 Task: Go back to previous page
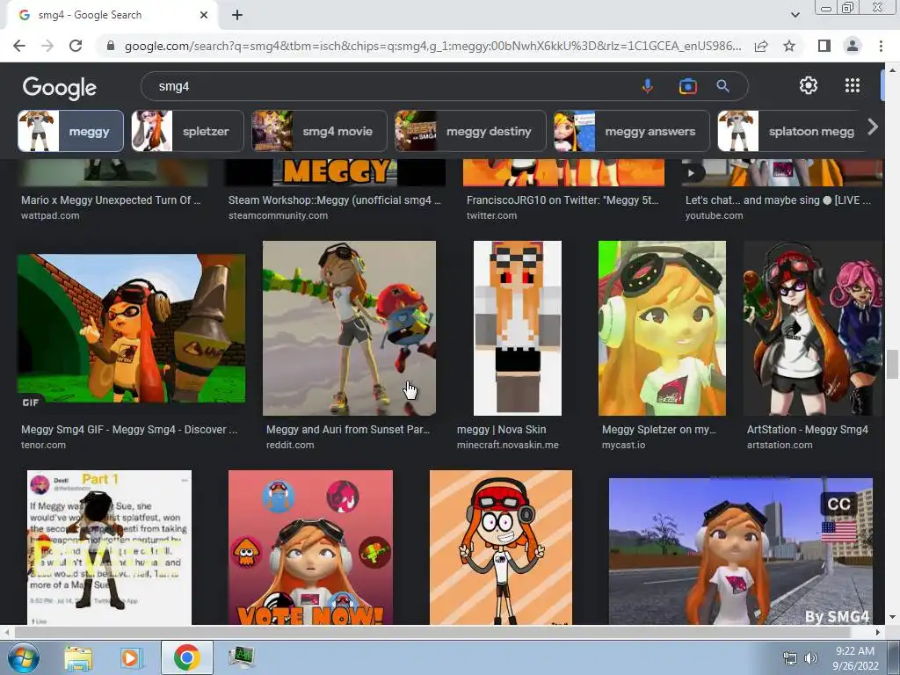coord(19,46)
